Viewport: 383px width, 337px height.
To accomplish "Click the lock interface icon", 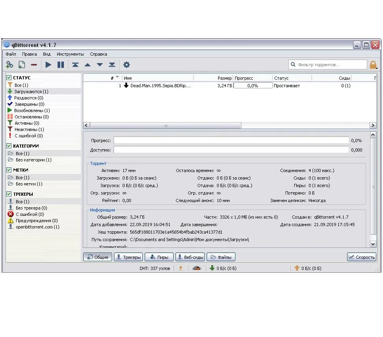I will click(373, 65).
